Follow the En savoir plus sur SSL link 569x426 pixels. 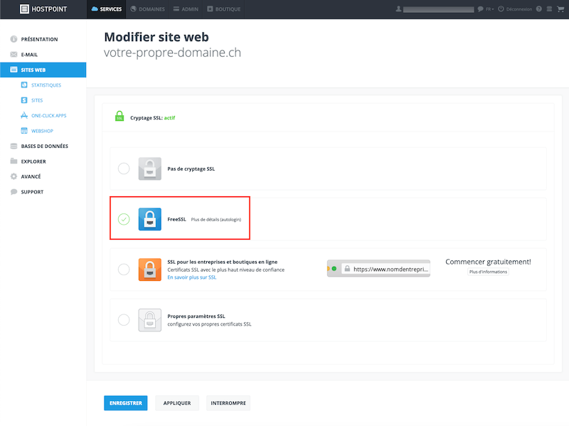tap(191, 277)
